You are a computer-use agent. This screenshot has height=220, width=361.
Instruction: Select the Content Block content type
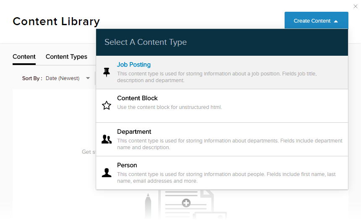pos(222,106)
